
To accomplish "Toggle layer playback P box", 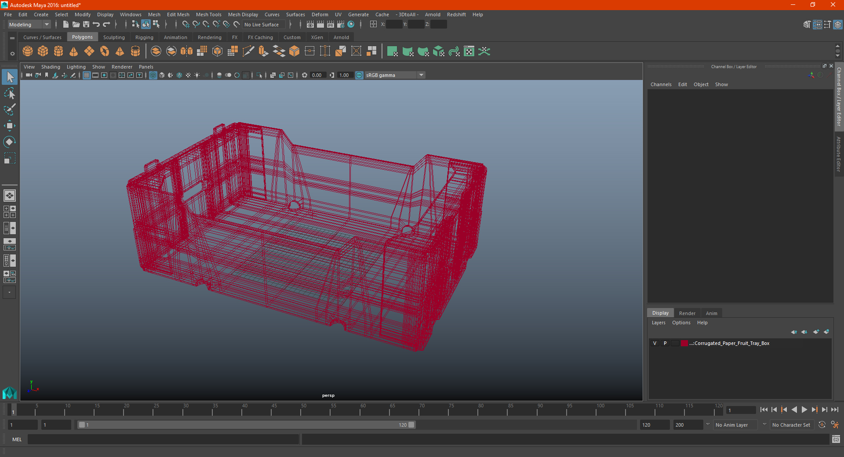I will pyautogui.click(x=665, y=344).
